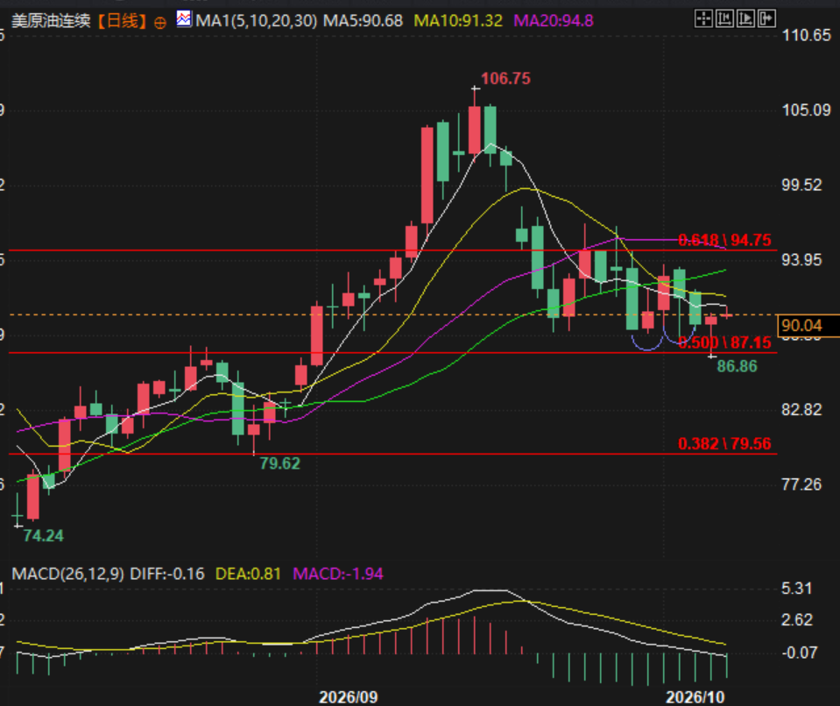Click the fourth exit-arrow icon at top right
This screenshot has height=706, width=840.
coord(766,18)
